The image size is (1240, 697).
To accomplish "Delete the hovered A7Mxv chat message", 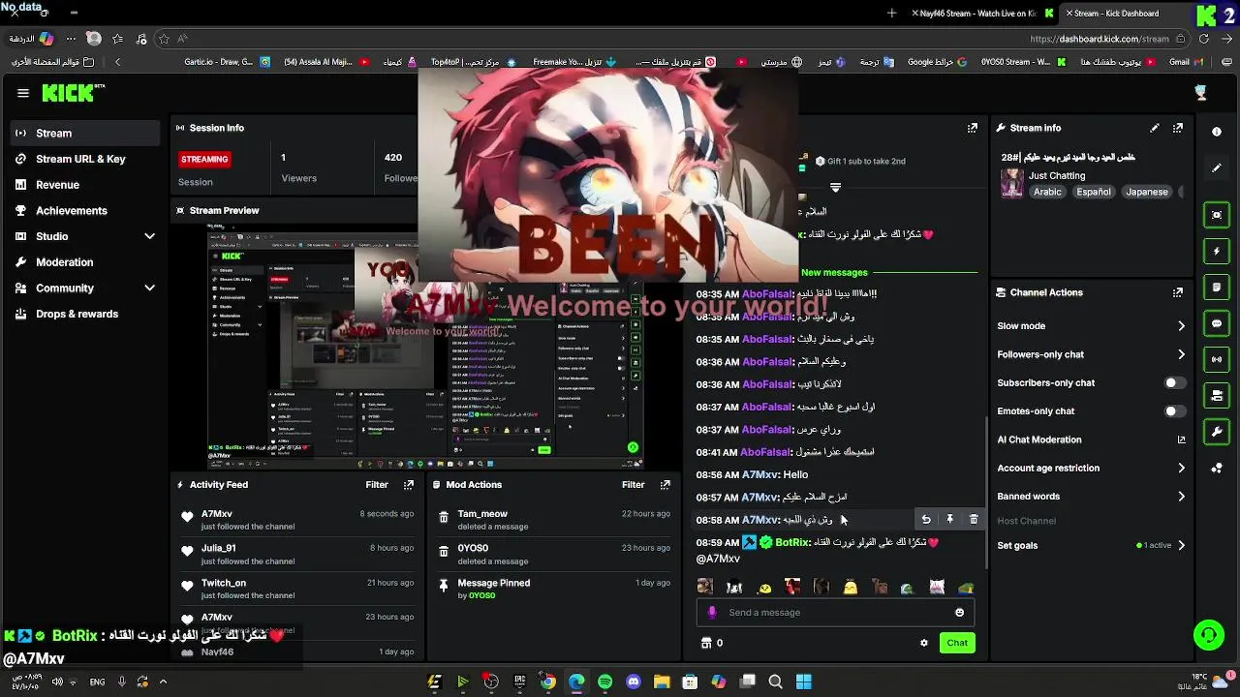I will point(974,520).
